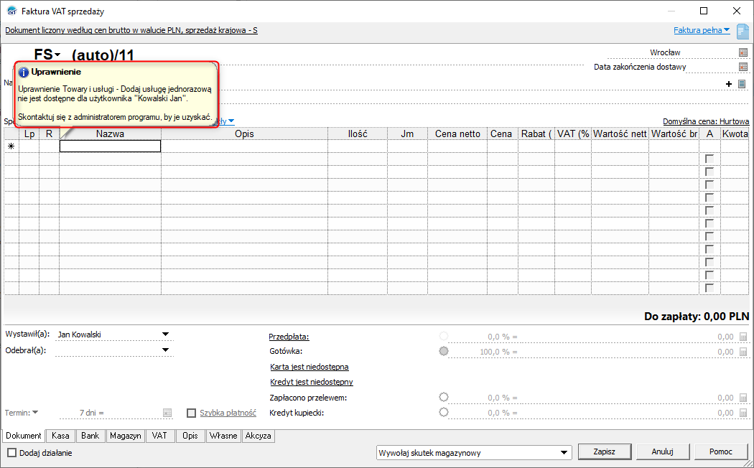
Task: Switch to the Kasa tab
Action: (x=60, y=435)
